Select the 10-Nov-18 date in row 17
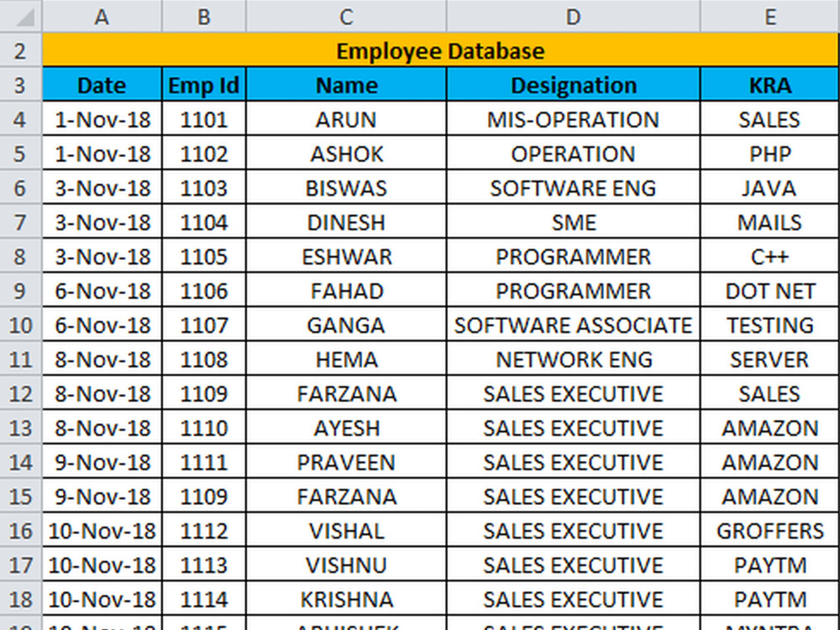Screen dimensions: 840x630 coord(102,564)
